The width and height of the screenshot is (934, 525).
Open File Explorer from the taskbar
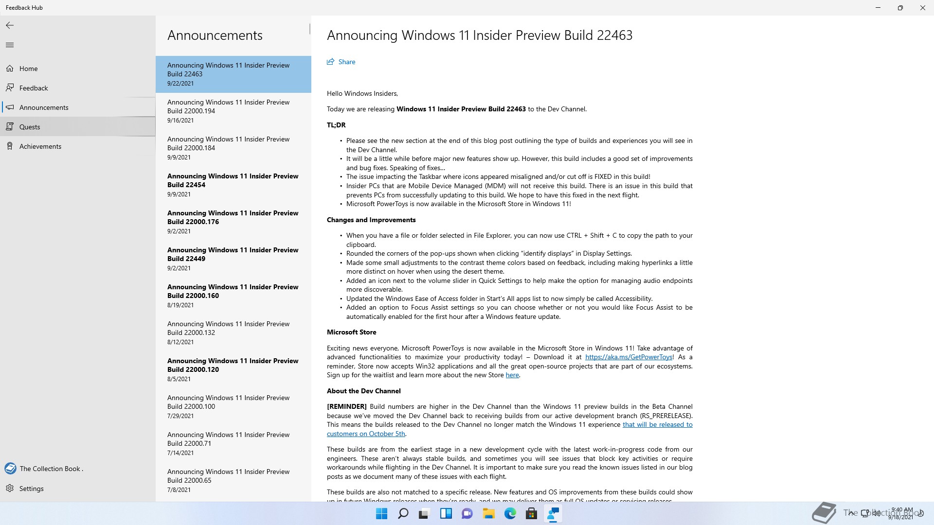(x=488, y=514)
